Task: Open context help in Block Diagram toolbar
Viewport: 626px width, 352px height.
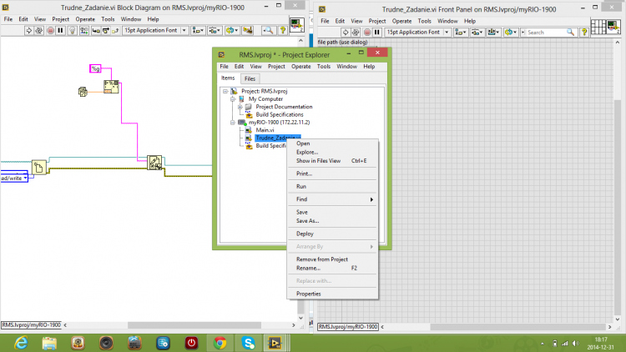Action: (x=283, y=30)
